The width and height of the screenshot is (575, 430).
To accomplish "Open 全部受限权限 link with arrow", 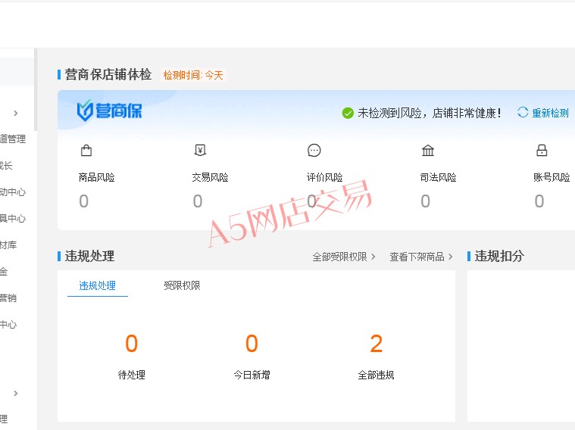I will 344,257.
